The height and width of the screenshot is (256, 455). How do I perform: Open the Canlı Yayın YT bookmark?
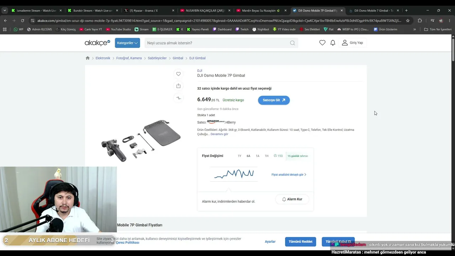tap(91, 29)
